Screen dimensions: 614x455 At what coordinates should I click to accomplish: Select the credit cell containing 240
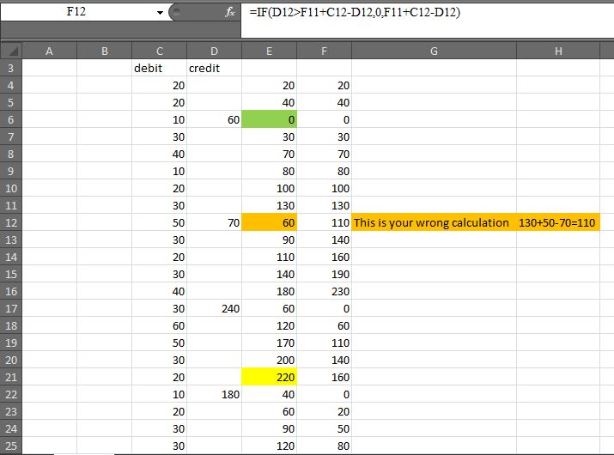(215, 308)
